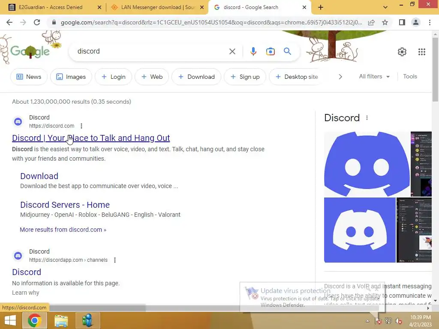
Task: Open a new browser tab
Action: tap(321, 7)
